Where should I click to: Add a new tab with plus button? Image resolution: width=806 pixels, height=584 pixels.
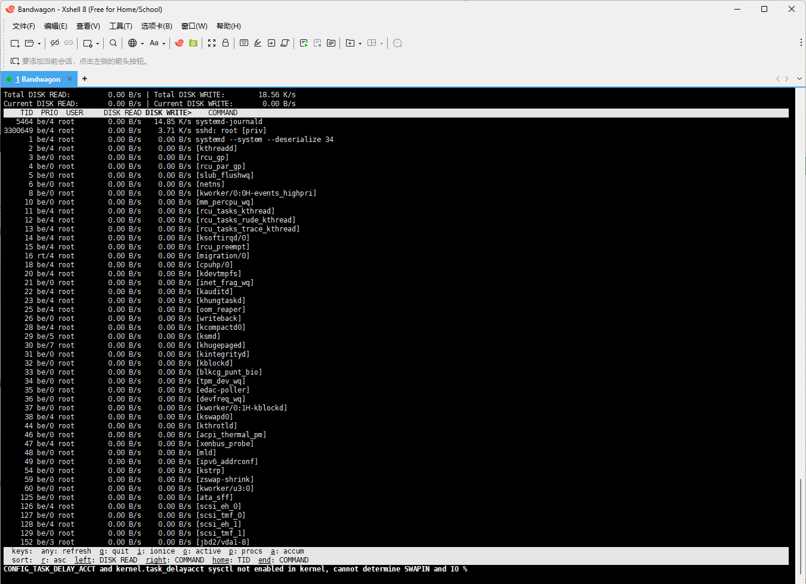point(85,79)
